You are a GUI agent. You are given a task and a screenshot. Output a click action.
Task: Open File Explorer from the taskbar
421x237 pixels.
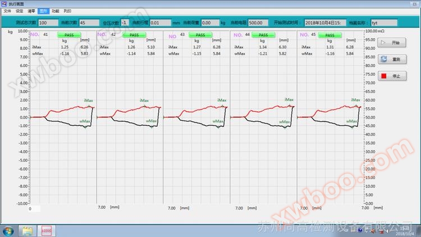tap(27, 230)
